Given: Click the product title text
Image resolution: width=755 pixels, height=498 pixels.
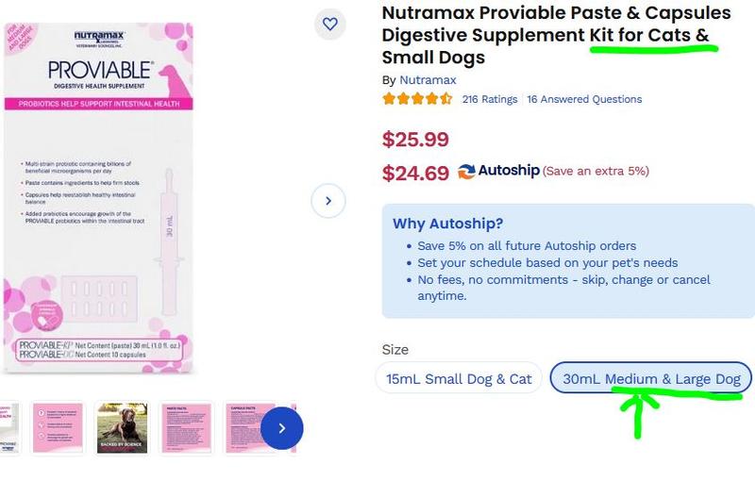Looking at the screenshot, I should pos(556,35).
